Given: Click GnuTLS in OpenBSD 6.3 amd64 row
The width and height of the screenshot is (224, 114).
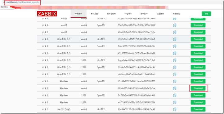Looking at the screenshot, I should (x=101, y=39).
